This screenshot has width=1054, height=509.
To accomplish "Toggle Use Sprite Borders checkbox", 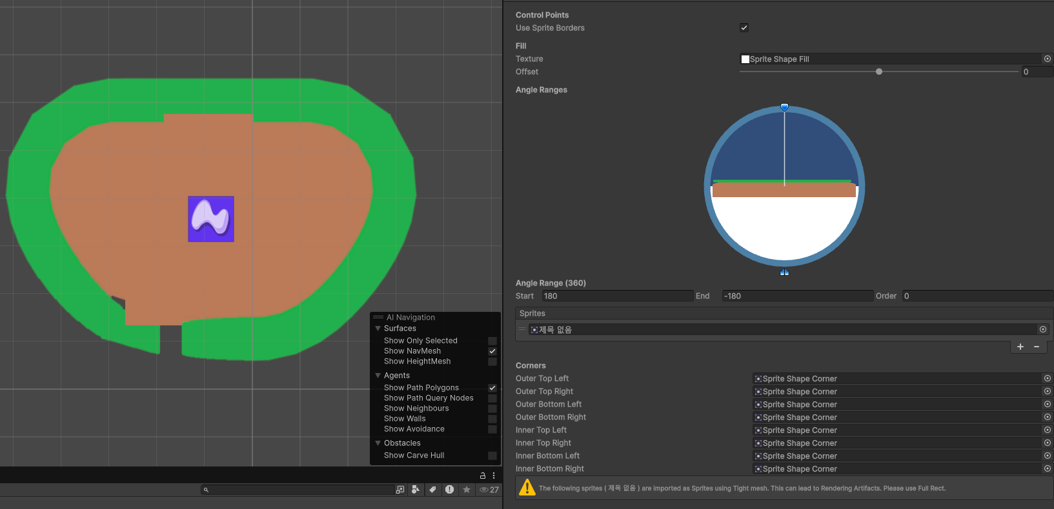I will coord(744,28).
